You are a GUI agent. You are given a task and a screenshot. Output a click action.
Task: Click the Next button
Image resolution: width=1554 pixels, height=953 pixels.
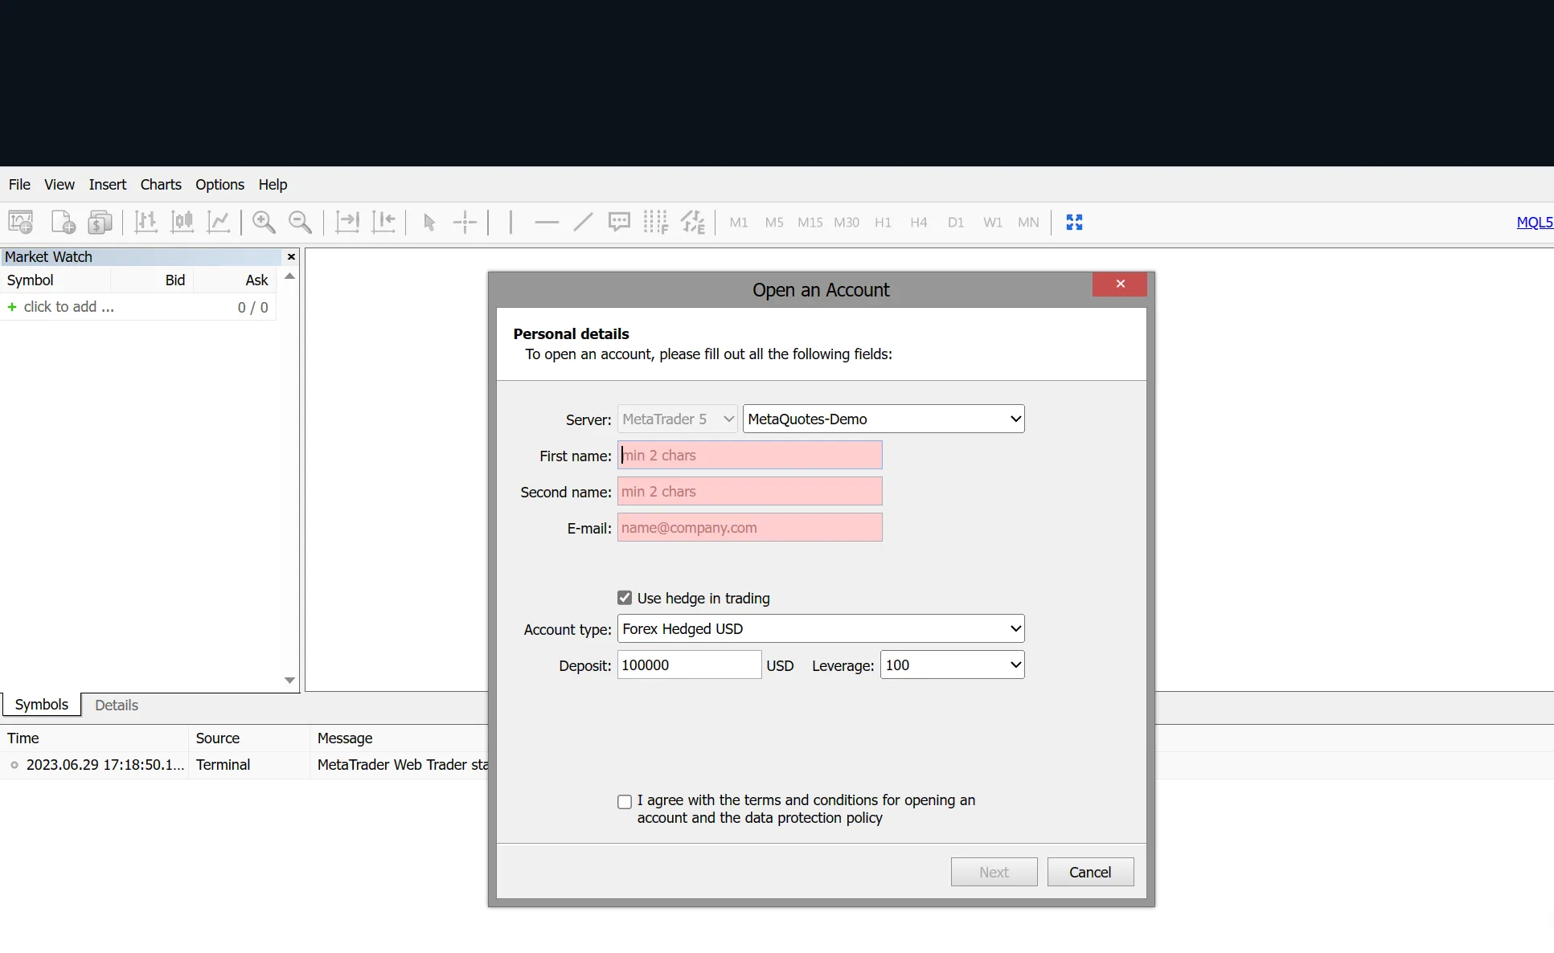click(994, 872)
